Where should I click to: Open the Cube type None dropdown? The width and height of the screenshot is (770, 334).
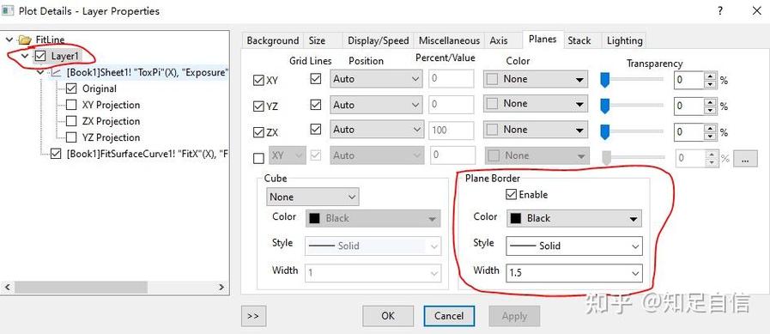(x=312, y=197)
